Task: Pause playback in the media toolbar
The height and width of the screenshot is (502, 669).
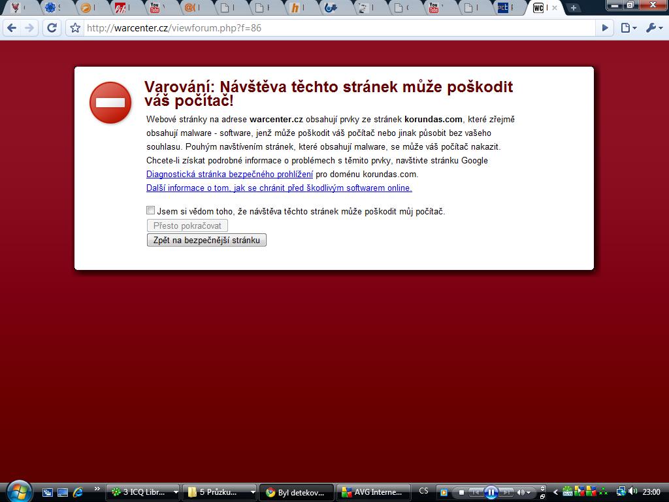Action: pos(491,493)
